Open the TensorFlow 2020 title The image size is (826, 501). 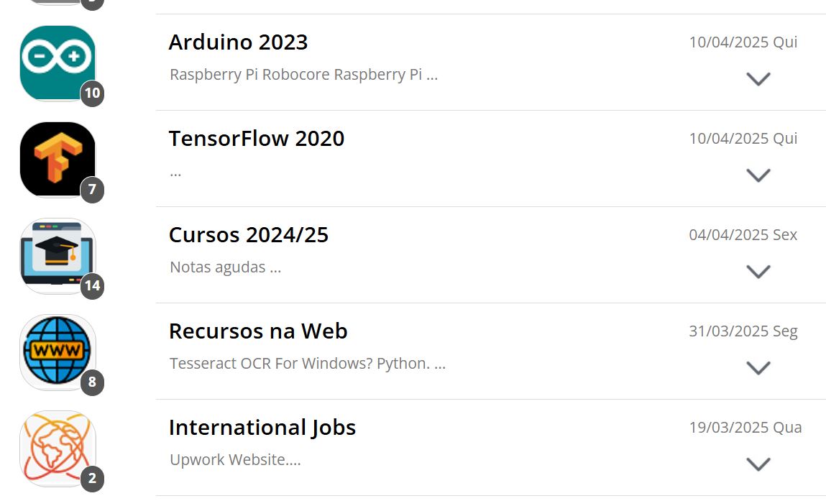257,139
